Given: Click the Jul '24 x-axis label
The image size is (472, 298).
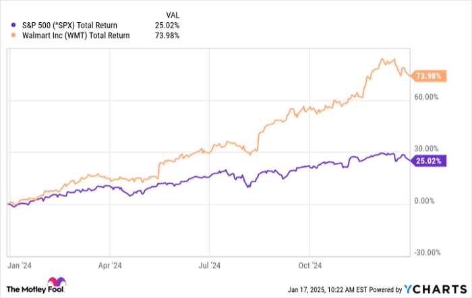Looking at the screenshot, I should (210, 264).
